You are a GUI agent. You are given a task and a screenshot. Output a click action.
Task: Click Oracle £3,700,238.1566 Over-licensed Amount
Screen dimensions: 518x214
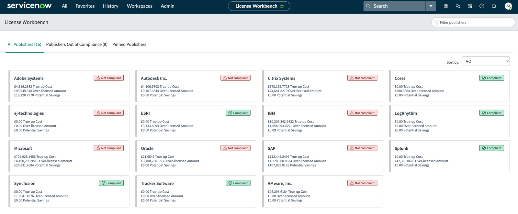170,161
